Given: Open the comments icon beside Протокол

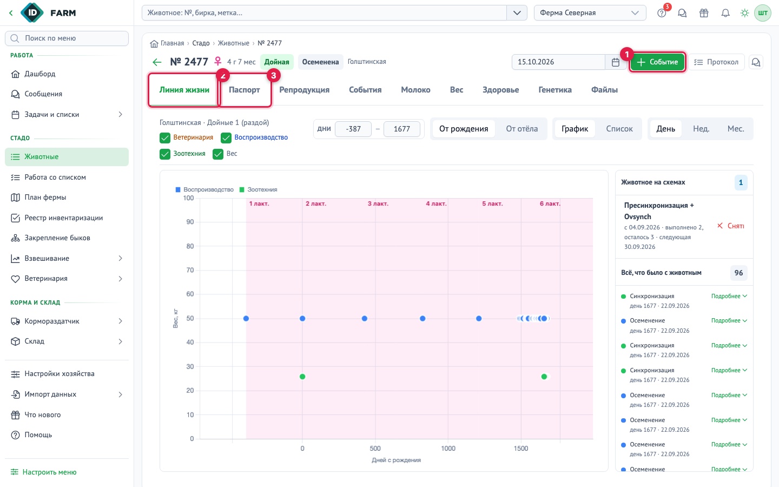Looking at the screenshot, I should (x=756, y=62).
